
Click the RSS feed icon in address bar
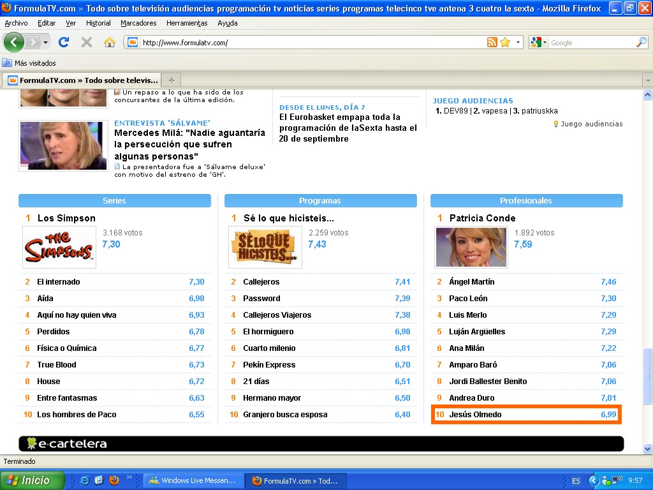coord(492,43)
